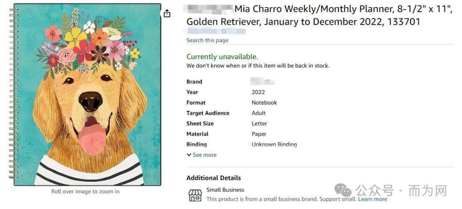Select the Currently unavailable status text
This screenshot has height=209, width=462.
[222, 57]
